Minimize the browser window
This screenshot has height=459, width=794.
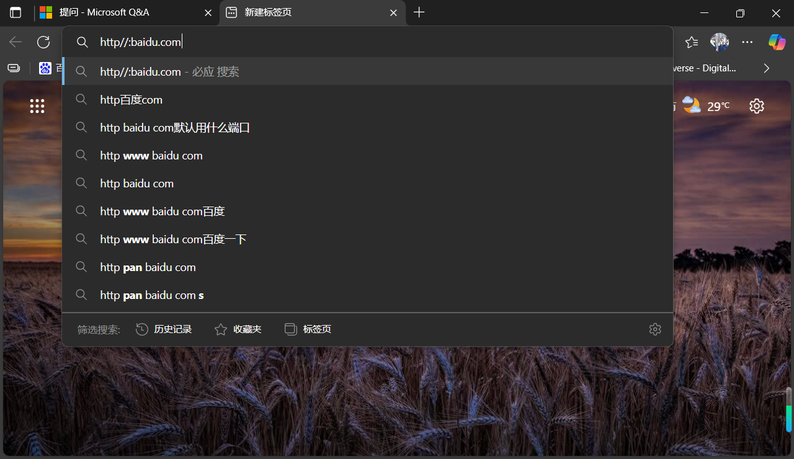click(704, 12)
